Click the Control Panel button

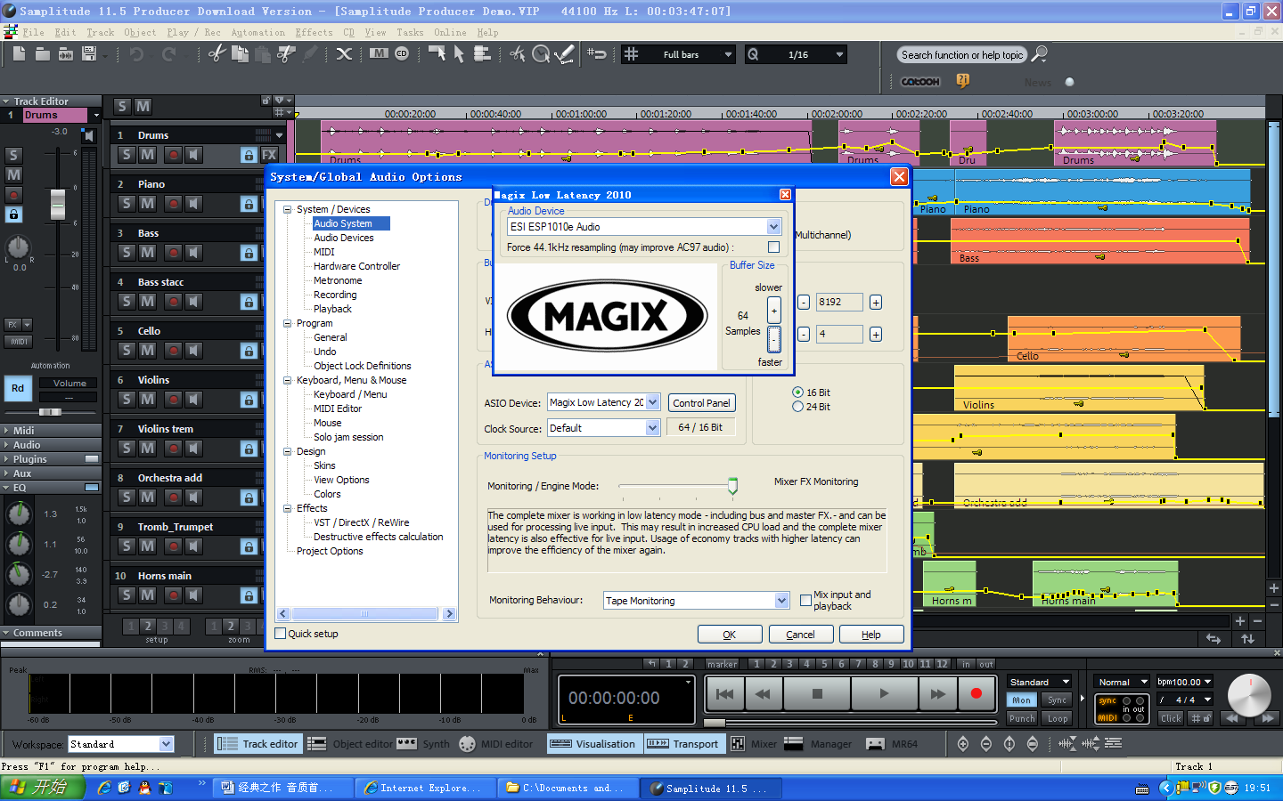pos(701,403)
